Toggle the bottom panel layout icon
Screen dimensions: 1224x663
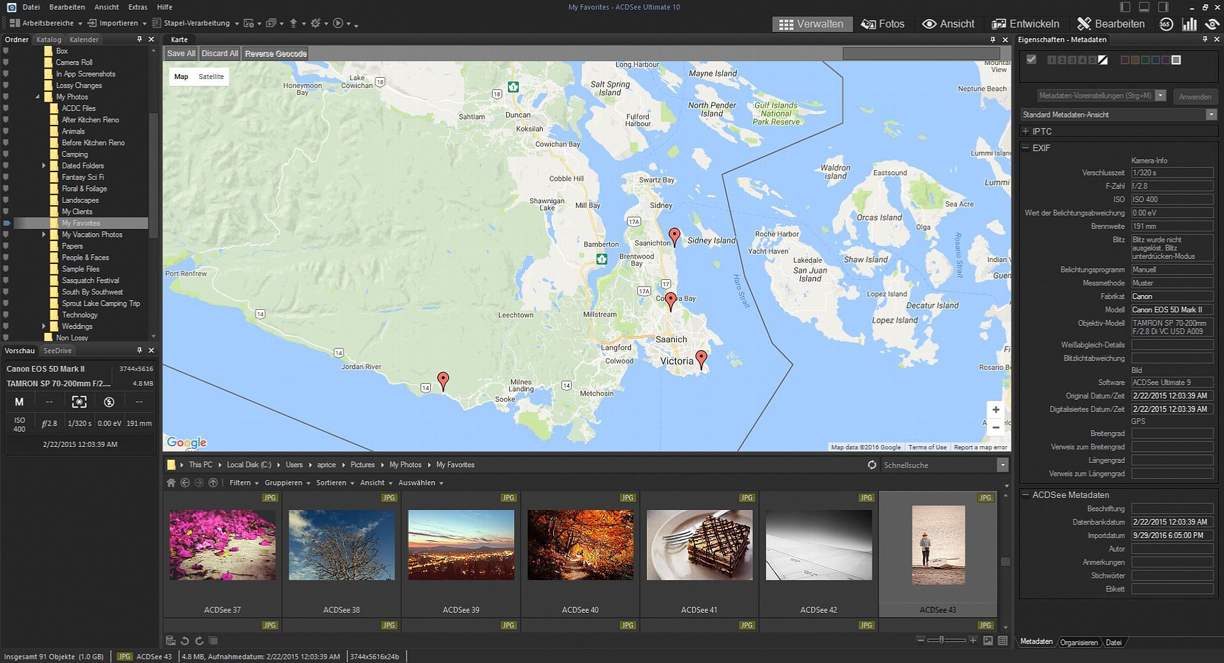coord(1144,7)
